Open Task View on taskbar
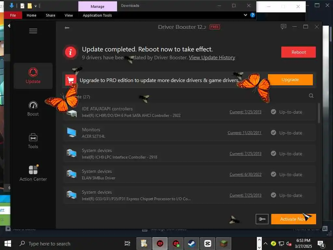Viewport: 333px width, 250px height. (x=127, y=243)
